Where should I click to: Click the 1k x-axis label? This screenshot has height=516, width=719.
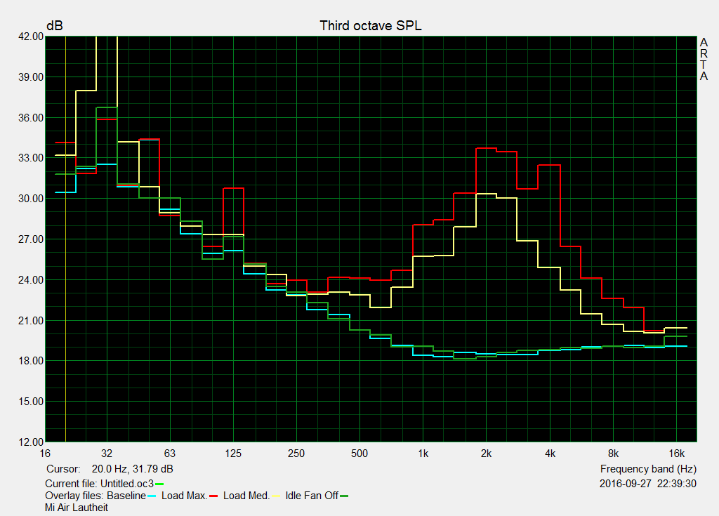click(423, 454)
